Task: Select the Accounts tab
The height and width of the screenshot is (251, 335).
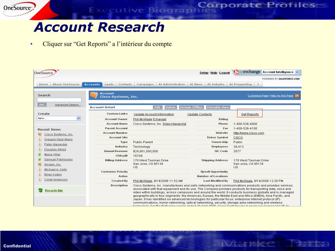Action: 92,84
